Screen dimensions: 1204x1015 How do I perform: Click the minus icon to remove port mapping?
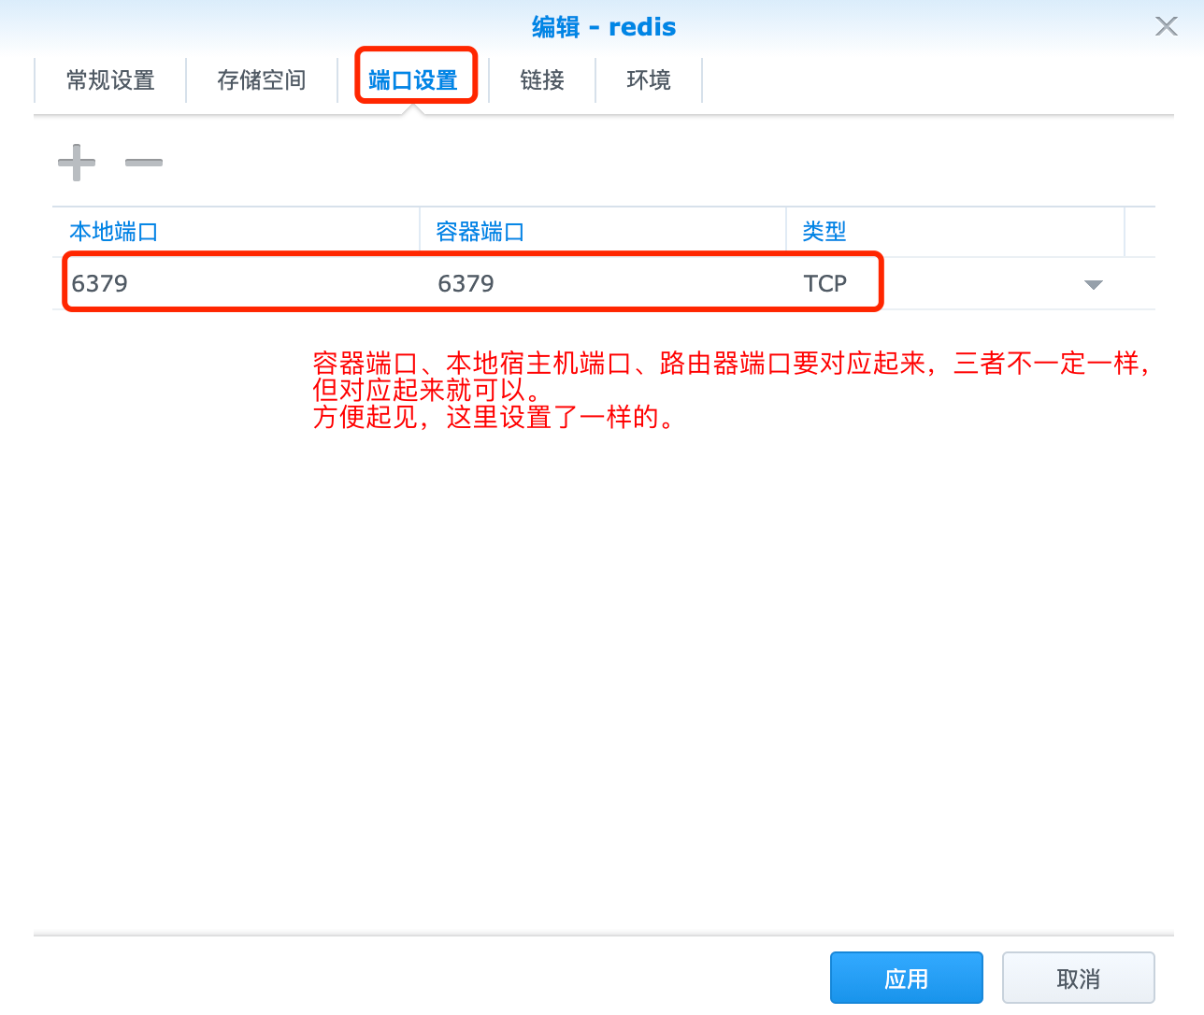(x=144, y=163)
